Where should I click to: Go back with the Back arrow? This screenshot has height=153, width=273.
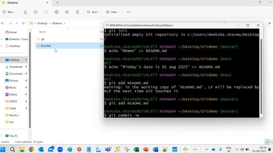(3, 23)
